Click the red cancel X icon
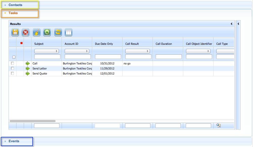 coord(26,32)
